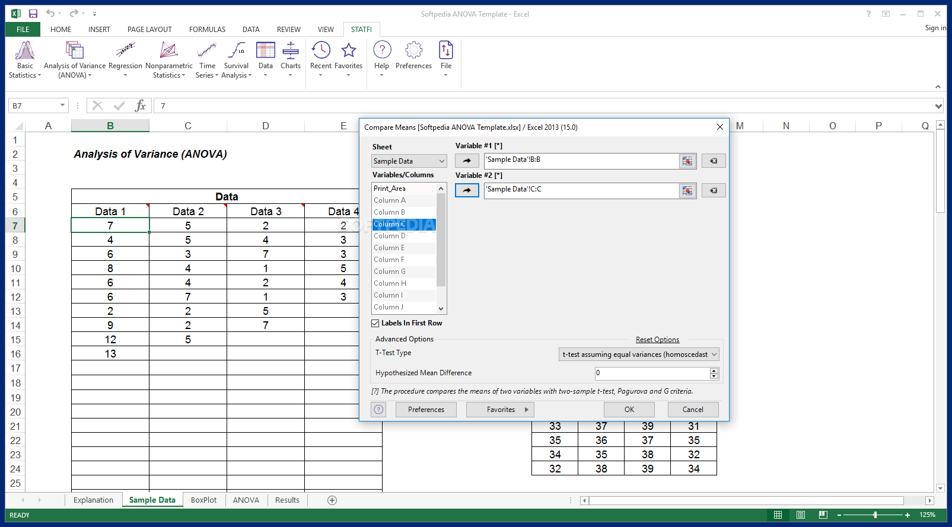
Task: Click Sign in link
Action: point(935,28)
